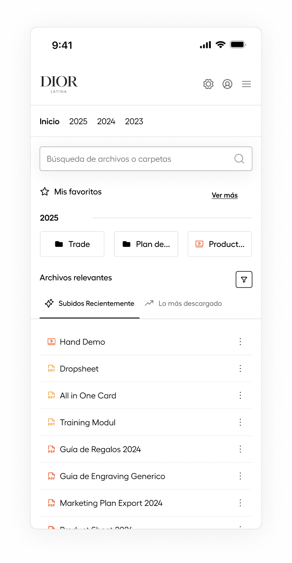Select the Subidos Recientemente tab

90,304
